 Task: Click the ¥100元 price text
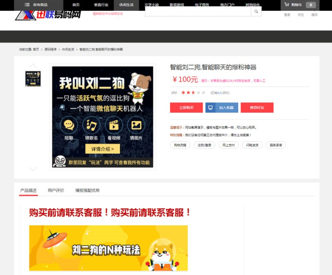click(185, 80)
